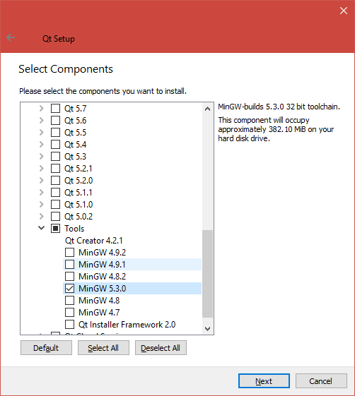Expand the Qt 5.5 tree node
This screenshot has width=355, height=396.
[42, 132]
